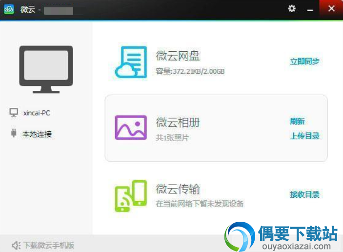Click the large computer monitor icon
This screenshot has height=252, width=343.
(x=46, y=69)
